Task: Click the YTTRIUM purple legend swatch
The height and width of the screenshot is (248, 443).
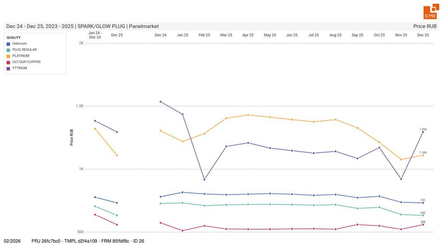Action: [8, 68]
